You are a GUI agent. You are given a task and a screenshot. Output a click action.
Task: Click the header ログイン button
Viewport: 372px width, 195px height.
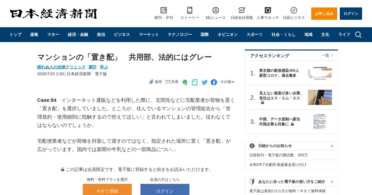pyautogui.click(x=351, y=14)
